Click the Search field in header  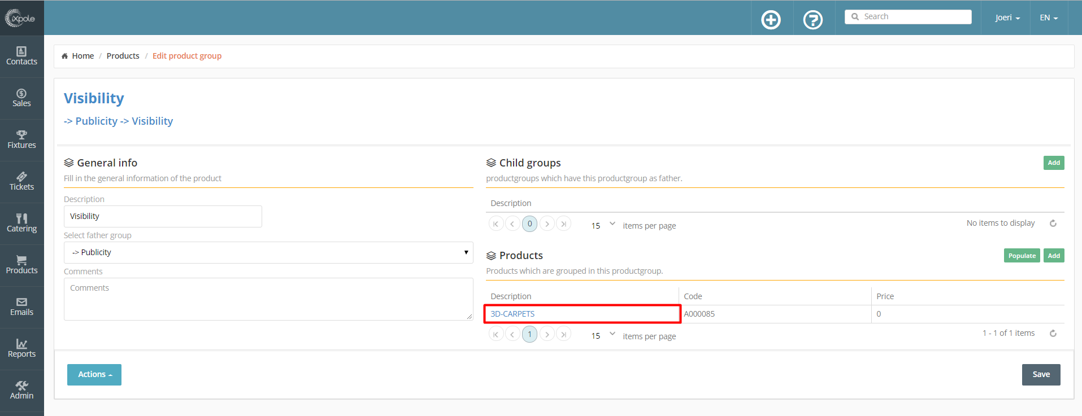[908, 17]
